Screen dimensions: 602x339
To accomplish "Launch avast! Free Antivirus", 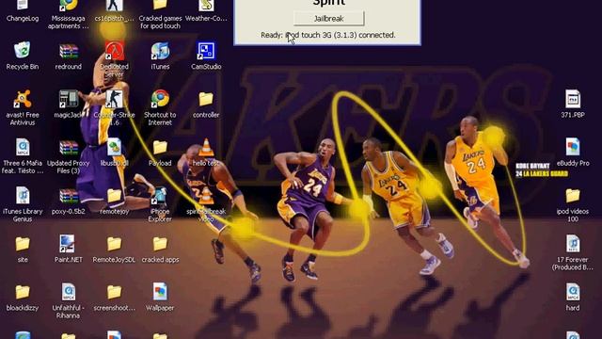I will 23,99.
